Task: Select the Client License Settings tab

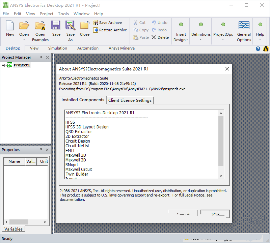Action: pos(130,100)
